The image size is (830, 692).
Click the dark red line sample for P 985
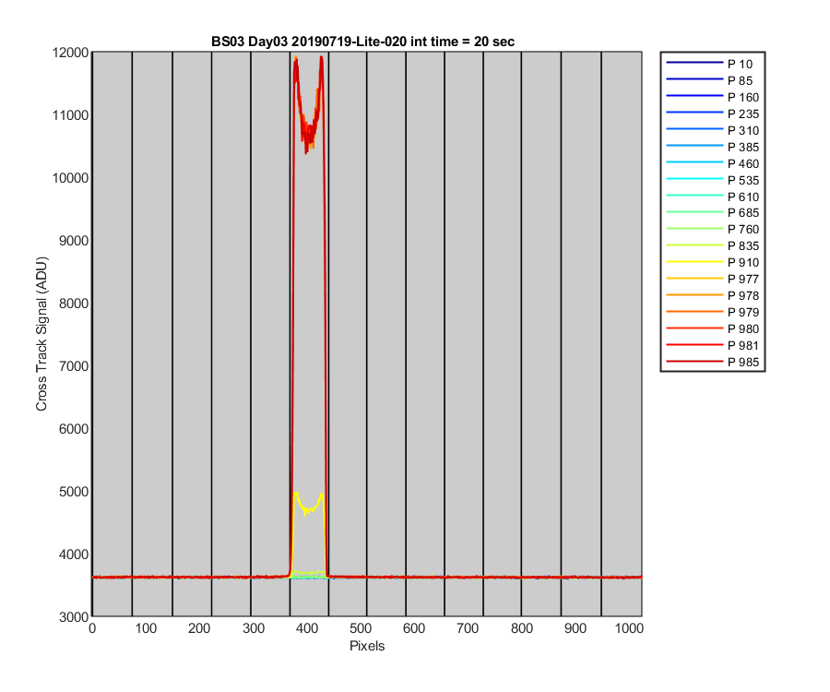(x=694, y=362)
